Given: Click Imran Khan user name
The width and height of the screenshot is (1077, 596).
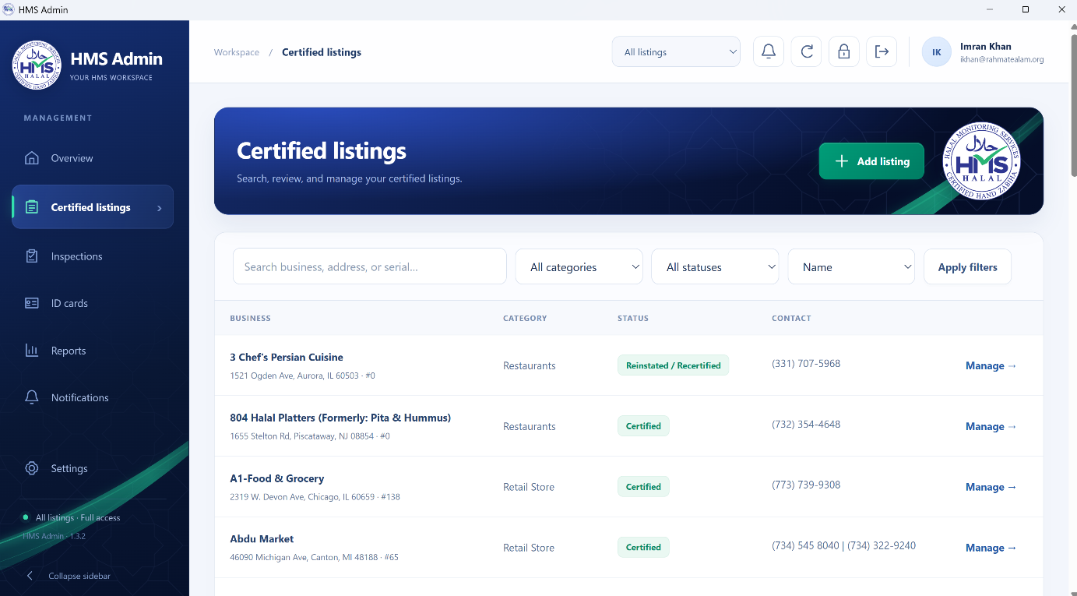Looking at the screenshot, I should 985,46.
